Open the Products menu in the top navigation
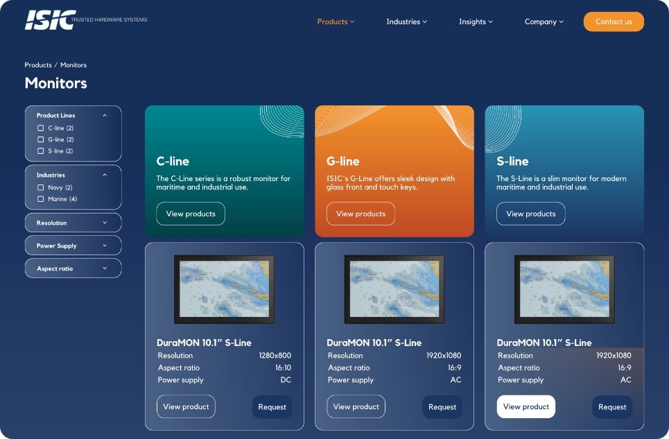This screenshot has height=439, width=669. pos(336,21)
